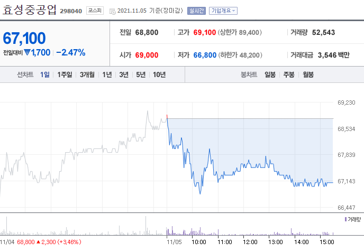Click the 67,839 y-axis label
The height and width of the screenshot is (252, 364).
tap(347, 155)
